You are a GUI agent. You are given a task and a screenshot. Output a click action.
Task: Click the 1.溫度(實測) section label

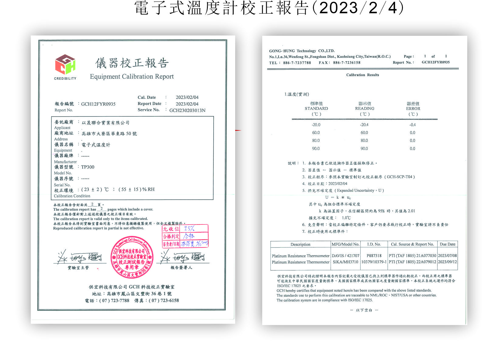(297, 94)
